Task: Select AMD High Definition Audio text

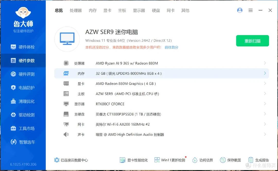Action: (130, 135)
